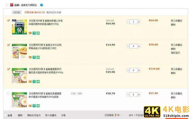Click bottom bar 删除 to delete selected

click(20, 115)
